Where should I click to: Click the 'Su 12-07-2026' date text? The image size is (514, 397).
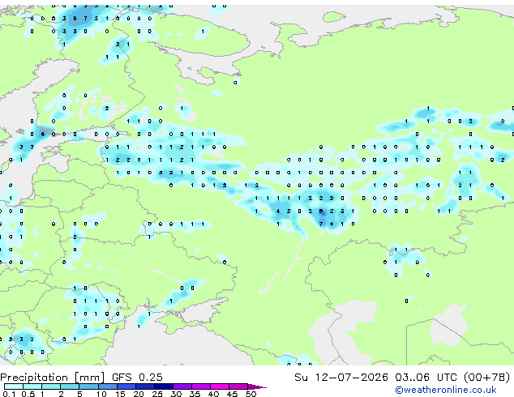coord(341,378)
